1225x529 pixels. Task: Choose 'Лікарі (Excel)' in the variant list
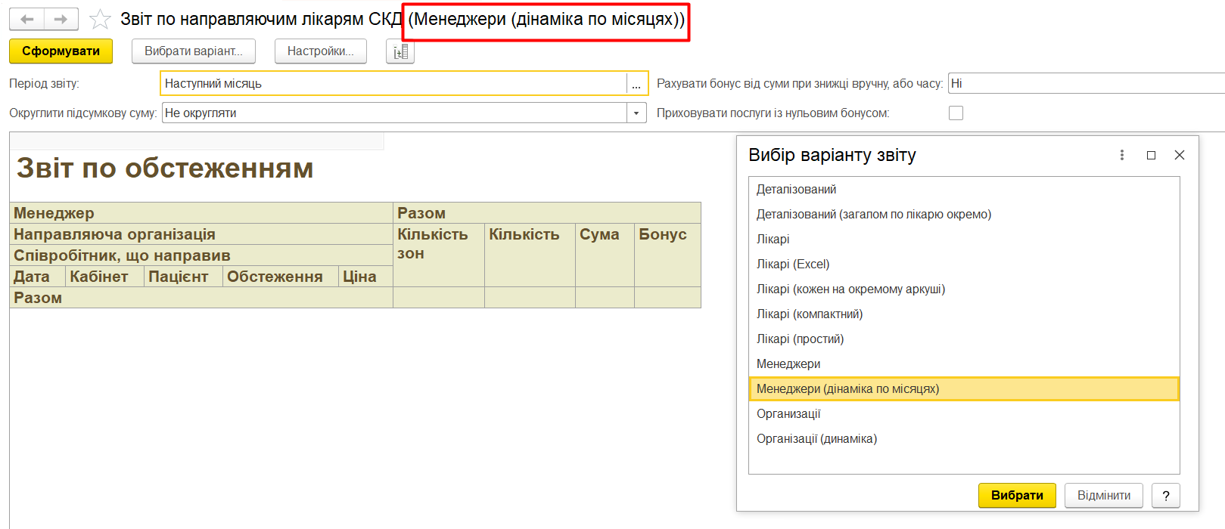793,264
